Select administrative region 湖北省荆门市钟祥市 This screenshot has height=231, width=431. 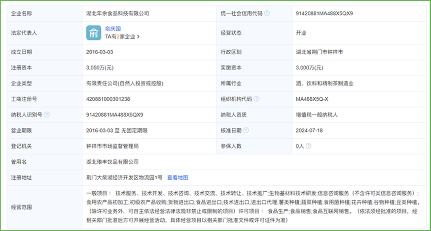[x=320, y=52]
